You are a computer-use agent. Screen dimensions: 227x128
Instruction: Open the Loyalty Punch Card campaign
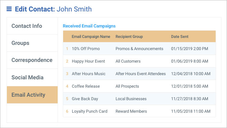click(x=90, y=111)
